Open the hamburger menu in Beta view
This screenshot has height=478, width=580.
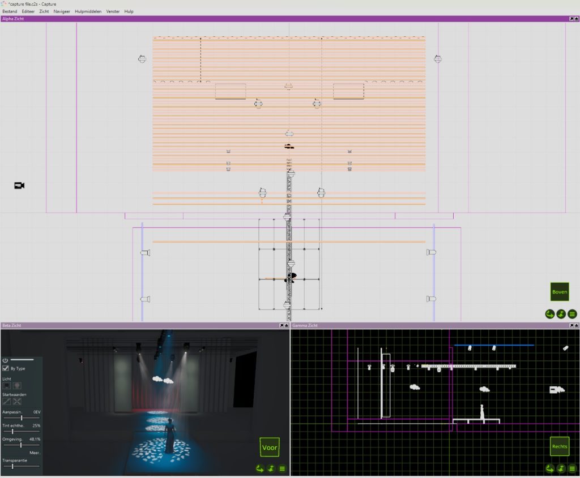(282, 468)
